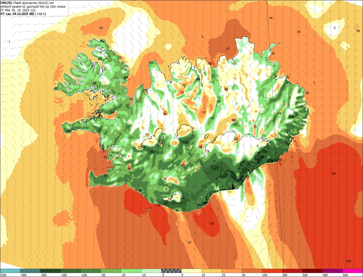Viewport: 363px width, 277px height.
Task: Click the map value '273'
Action: [166, 204]
